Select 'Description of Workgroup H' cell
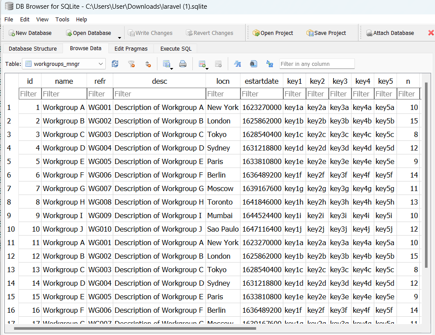The height and width of the screenshot is (335, 435). pos(160,202)
